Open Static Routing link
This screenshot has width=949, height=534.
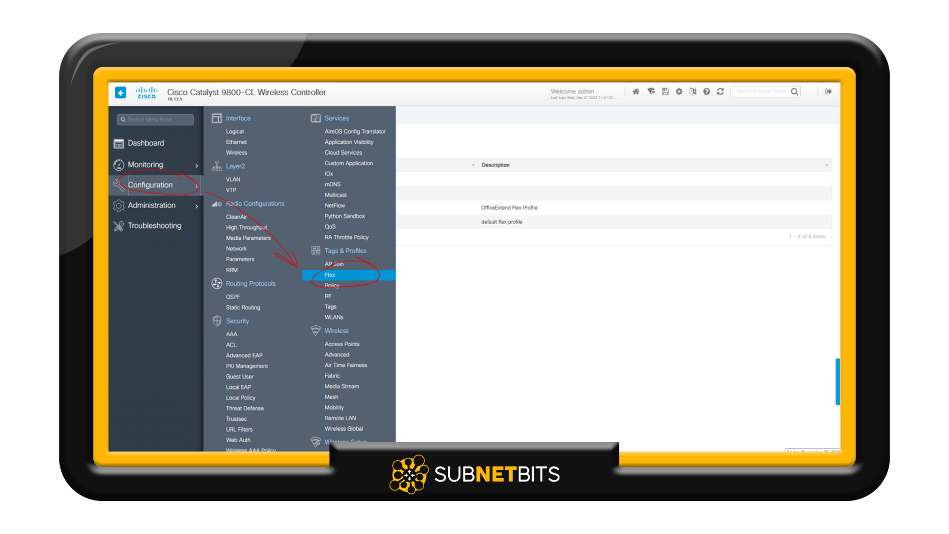pyautogui.click(x=243, y=308)
